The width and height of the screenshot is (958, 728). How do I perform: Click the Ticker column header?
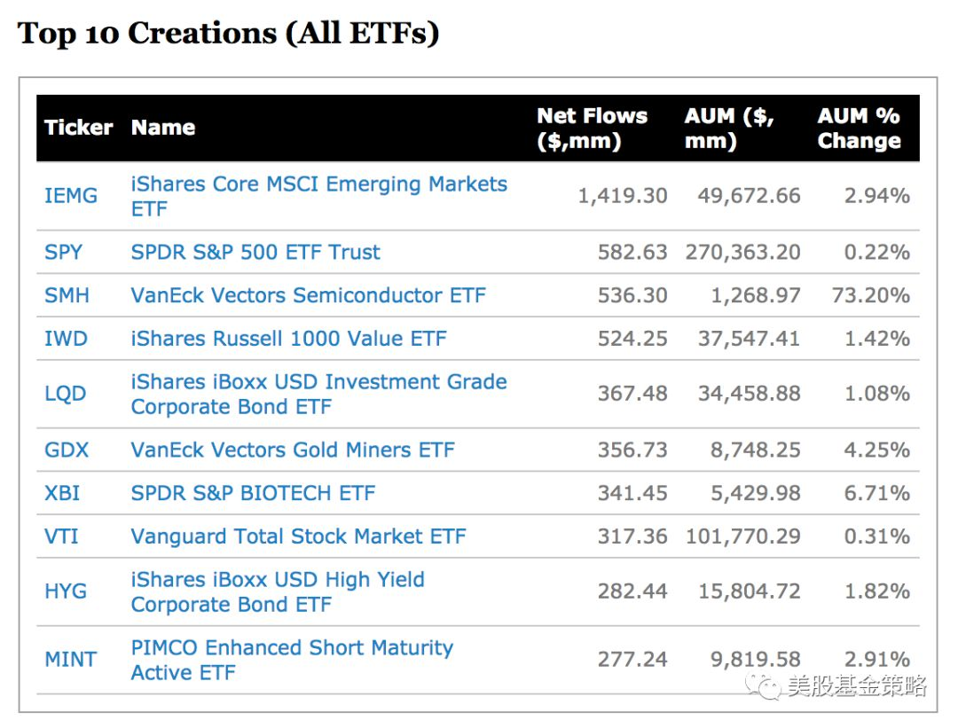coord(79,128)
